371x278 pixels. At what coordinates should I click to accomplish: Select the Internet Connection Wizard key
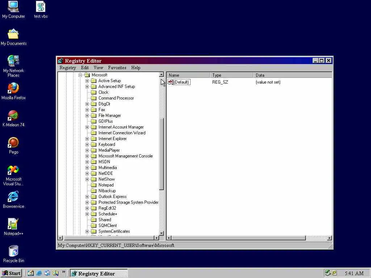coord(122,133)
